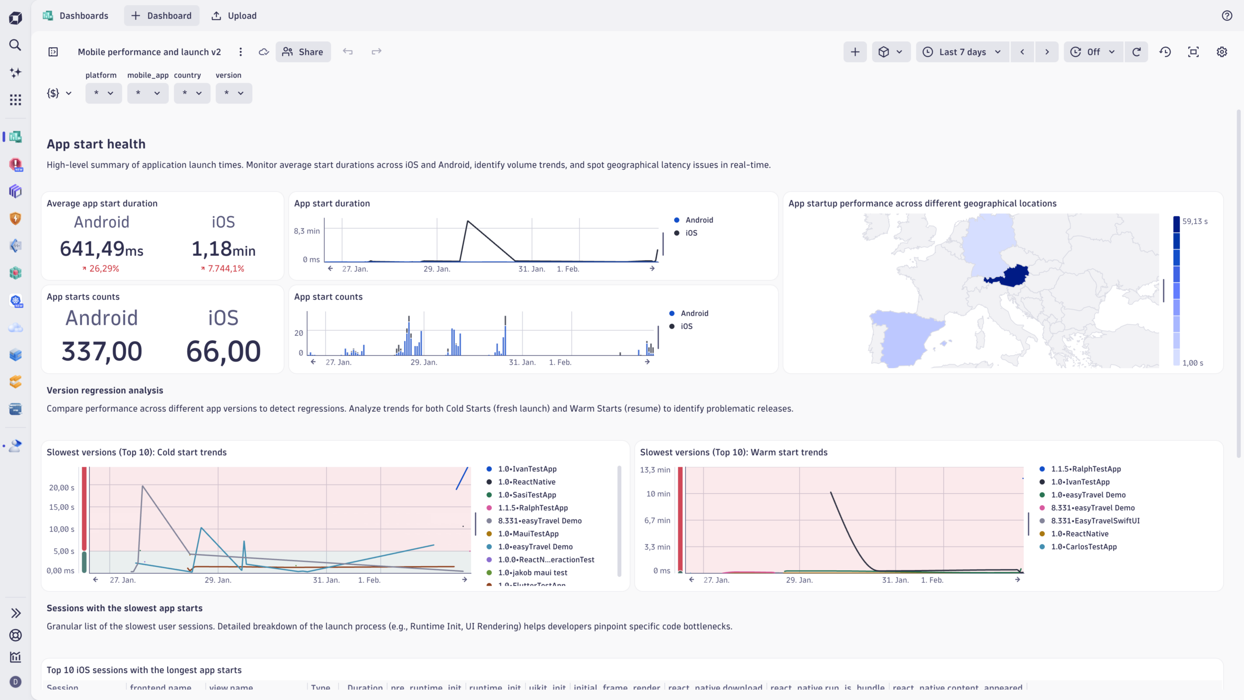
Task: Open the version history clock icon
Action: pyautogui.click(x=1165, y=52)
